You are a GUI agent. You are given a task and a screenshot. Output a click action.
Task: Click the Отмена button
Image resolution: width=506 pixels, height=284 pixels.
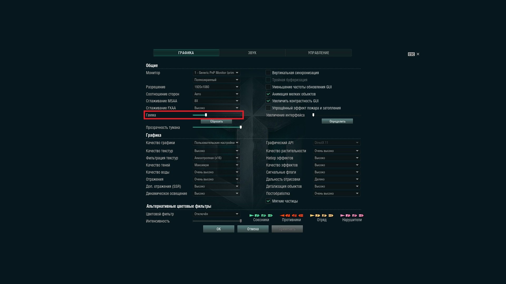click(x=253, y=229)
